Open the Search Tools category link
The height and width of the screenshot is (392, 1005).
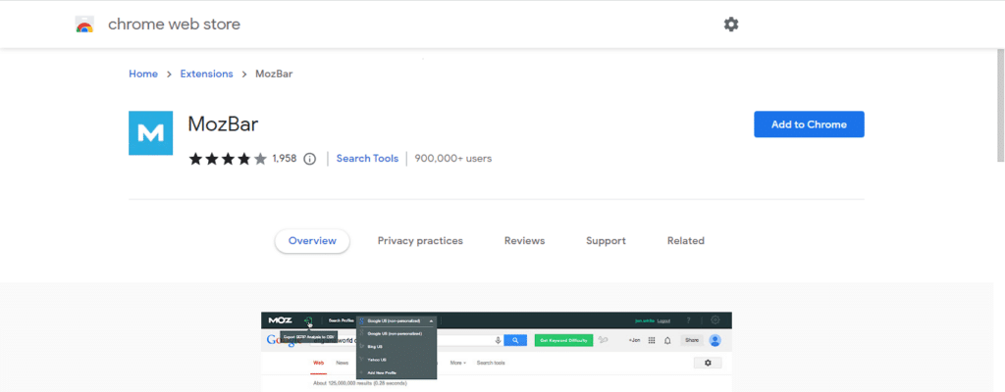[x=367, y=158]
